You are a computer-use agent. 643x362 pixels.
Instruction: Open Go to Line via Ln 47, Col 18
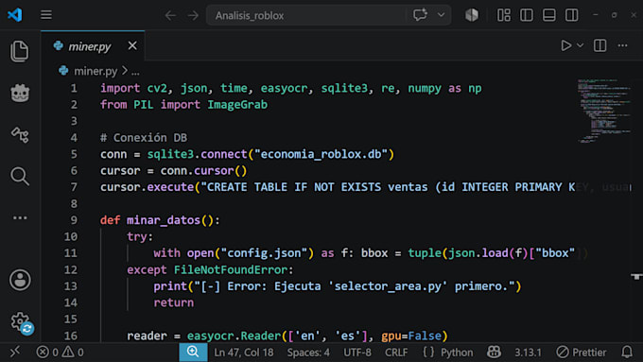(x=244, y=353)
